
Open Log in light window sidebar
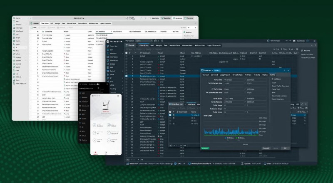pos(16,74)
